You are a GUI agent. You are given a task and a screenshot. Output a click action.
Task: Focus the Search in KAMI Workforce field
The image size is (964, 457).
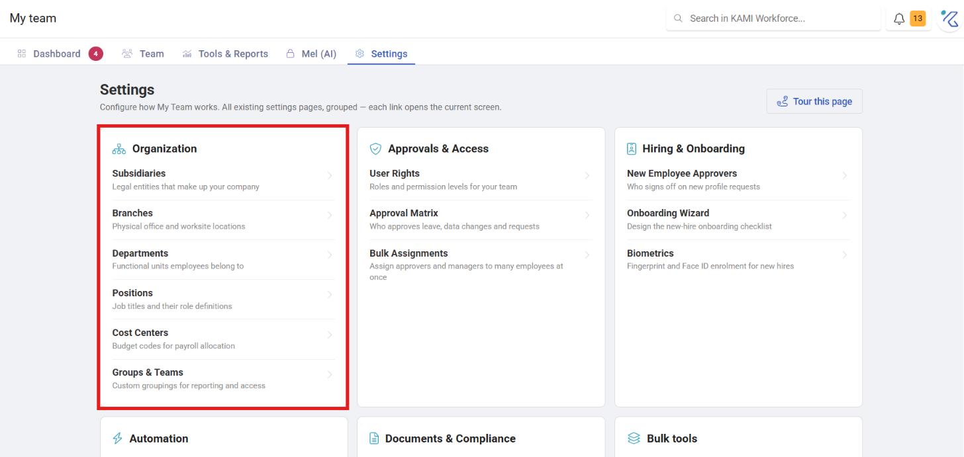(x=773, y=19)
